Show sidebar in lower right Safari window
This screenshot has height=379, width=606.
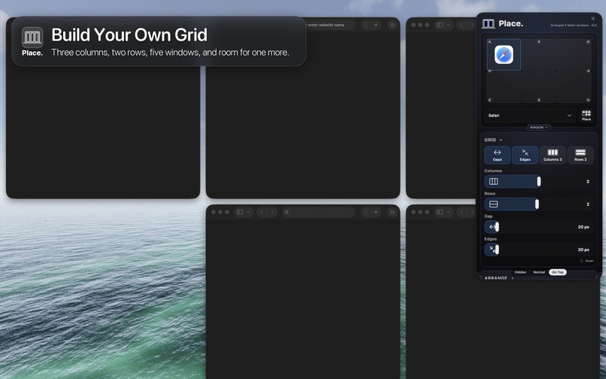440,212
